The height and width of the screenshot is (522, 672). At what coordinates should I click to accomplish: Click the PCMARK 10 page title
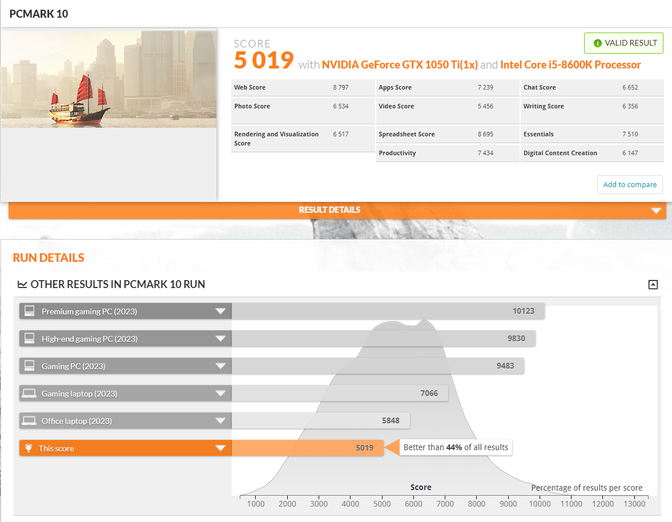[39, 14]
